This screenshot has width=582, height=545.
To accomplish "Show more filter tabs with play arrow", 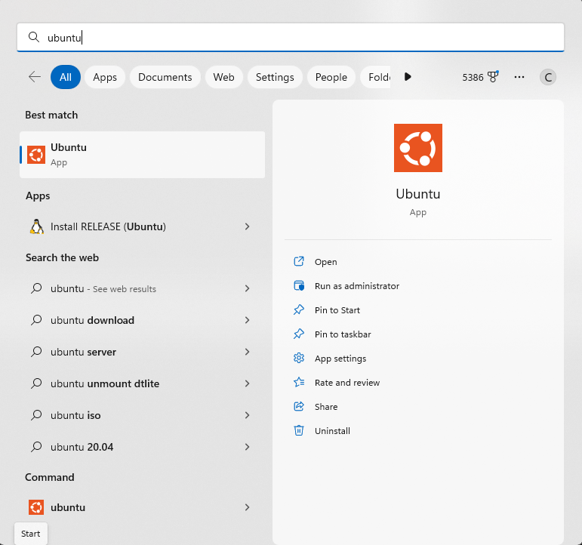I will (x=408, y=77).
